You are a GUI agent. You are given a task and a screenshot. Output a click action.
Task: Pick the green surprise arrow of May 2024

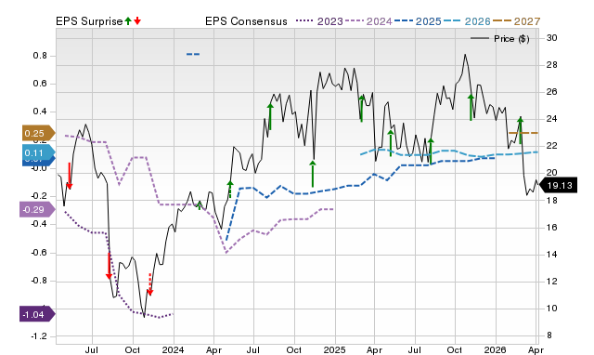tap(230, 190)
